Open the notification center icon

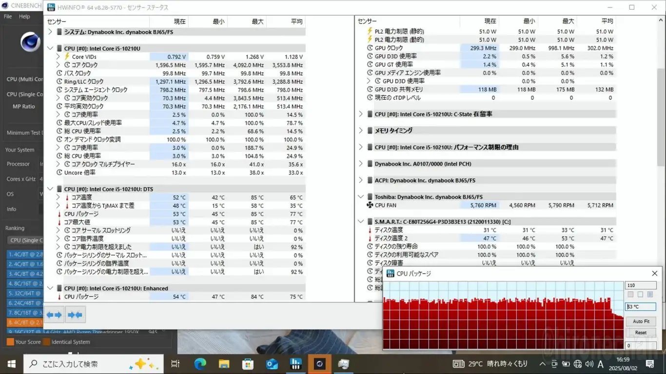point(649,364)
